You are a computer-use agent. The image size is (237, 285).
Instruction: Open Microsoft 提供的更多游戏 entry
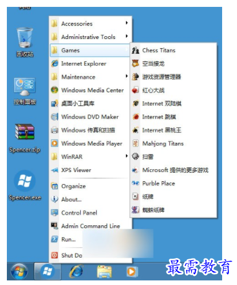pyautogui.click(x=173, y=170)
